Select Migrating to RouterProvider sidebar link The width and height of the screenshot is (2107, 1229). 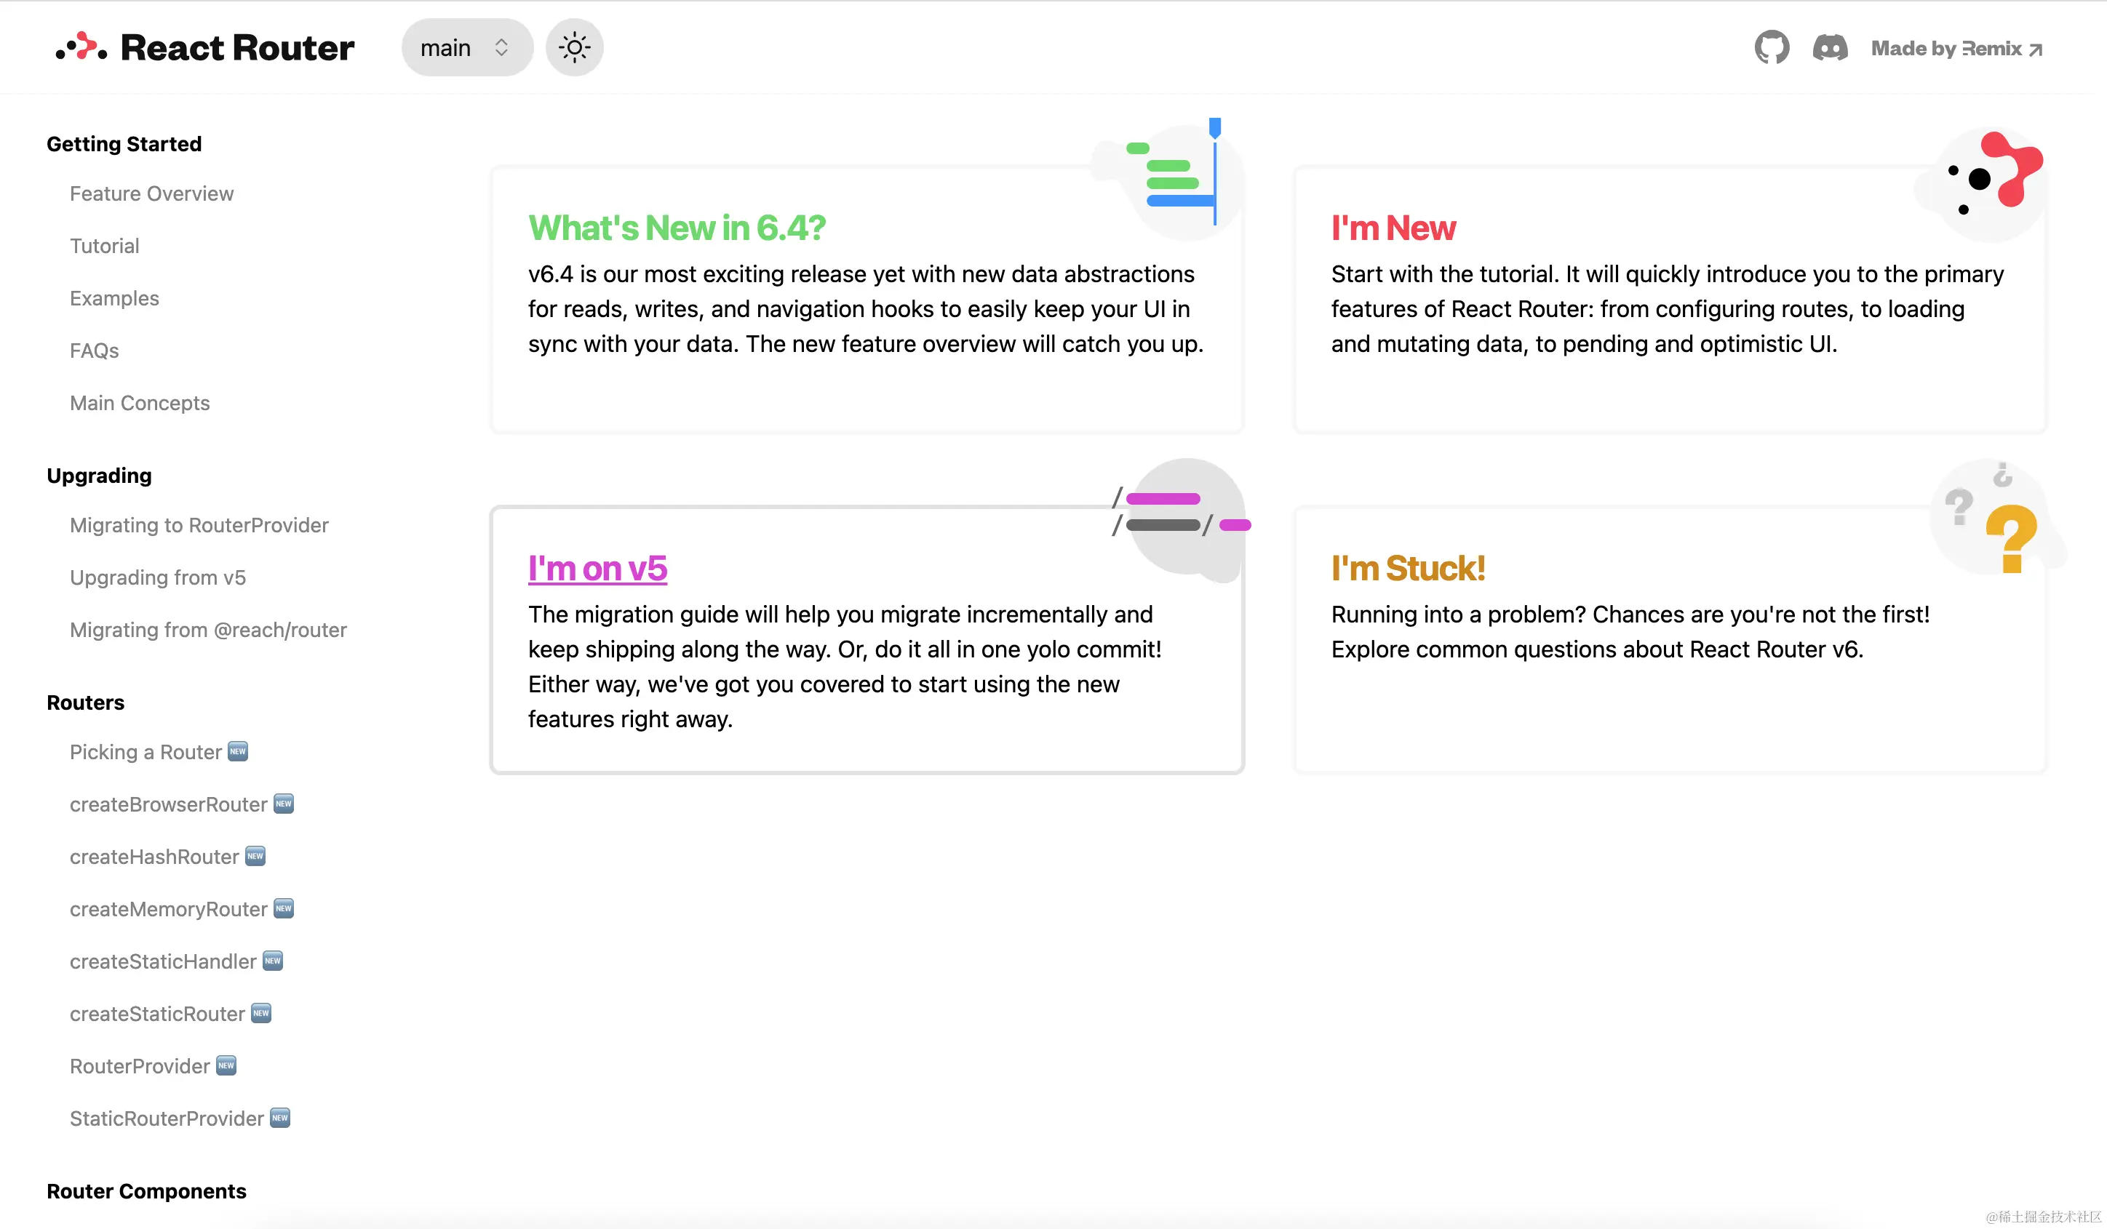click(199, 524)
